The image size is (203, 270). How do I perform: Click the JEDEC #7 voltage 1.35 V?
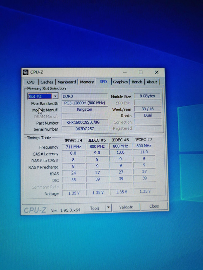coord(145,191)
